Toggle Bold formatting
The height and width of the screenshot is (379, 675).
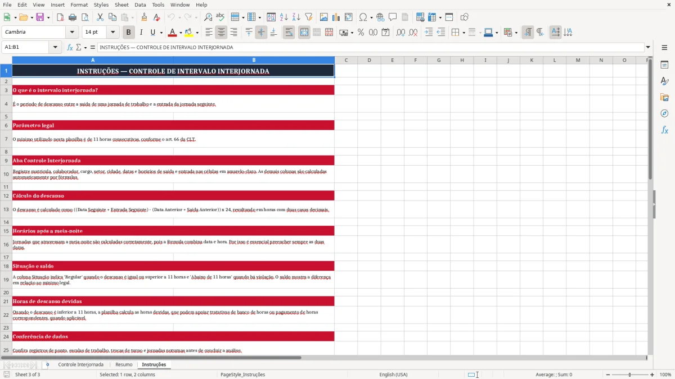129,33
